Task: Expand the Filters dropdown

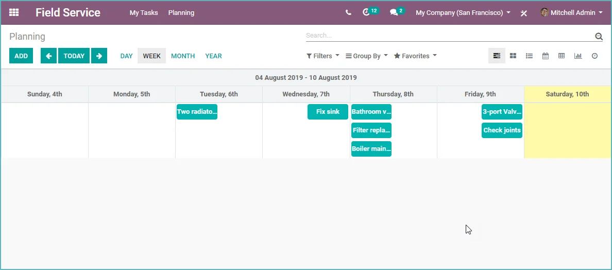Action: tap(323, 56)
